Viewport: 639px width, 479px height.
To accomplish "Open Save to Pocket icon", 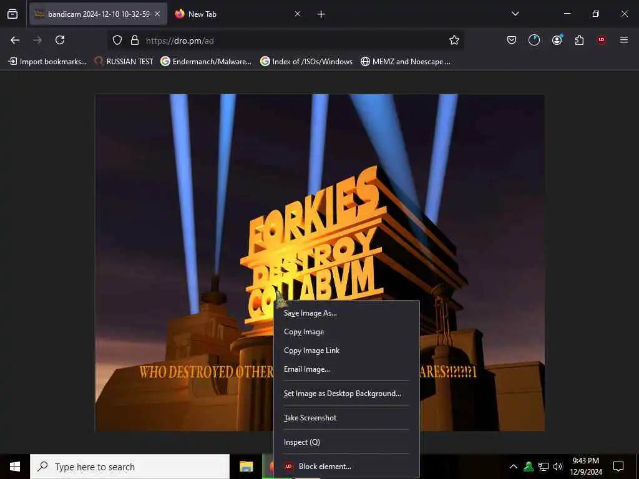I will click(x=512, y=40).
